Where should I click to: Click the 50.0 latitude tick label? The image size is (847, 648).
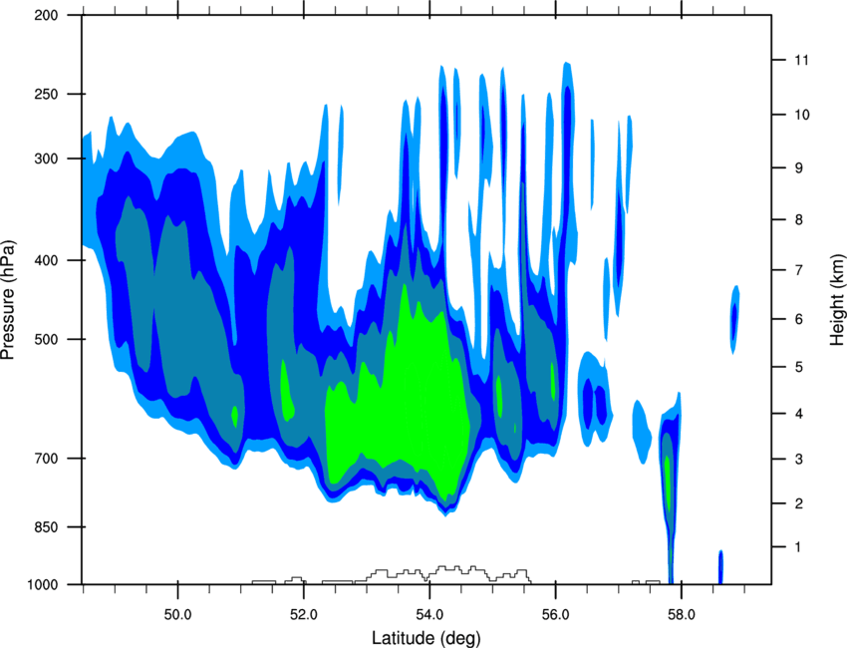177,615
